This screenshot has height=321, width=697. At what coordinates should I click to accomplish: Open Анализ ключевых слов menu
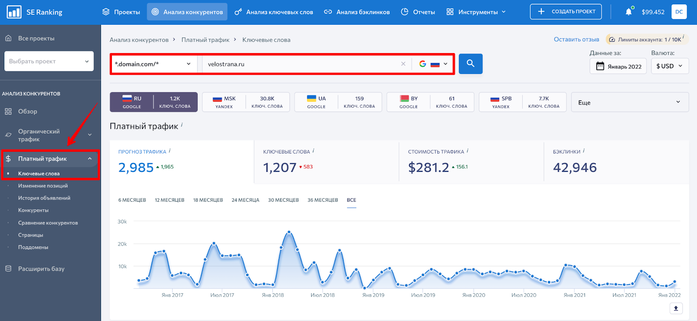coord(274,12)
